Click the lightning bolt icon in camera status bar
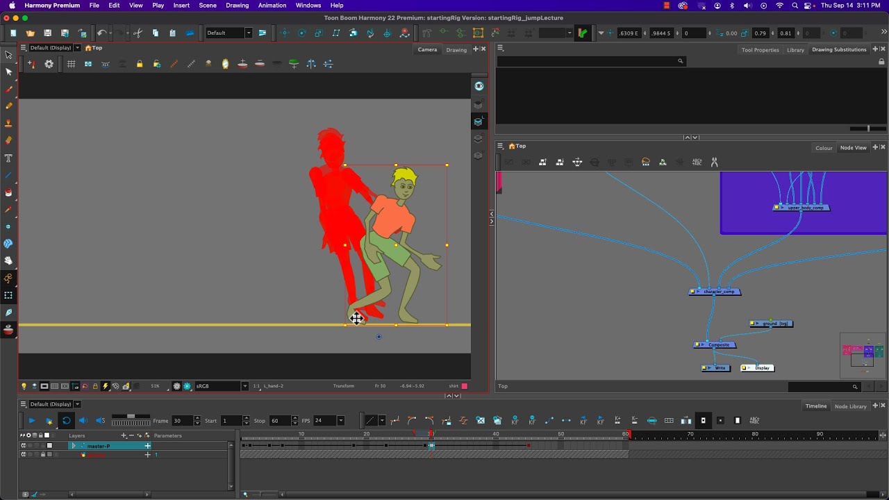The width and height of the screenshot is (889, 500). (106, 386)
